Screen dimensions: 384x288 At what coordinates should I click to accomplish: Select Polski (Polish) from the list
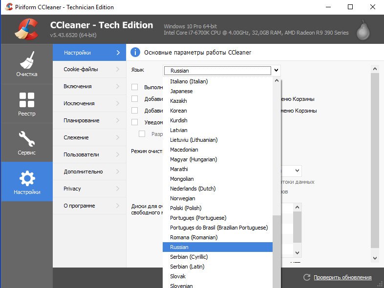coord(217,208)
